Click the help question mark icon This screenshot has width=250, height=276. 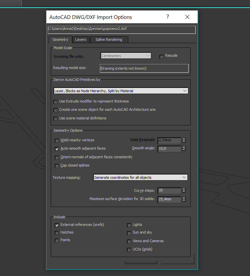pos(168,17)
